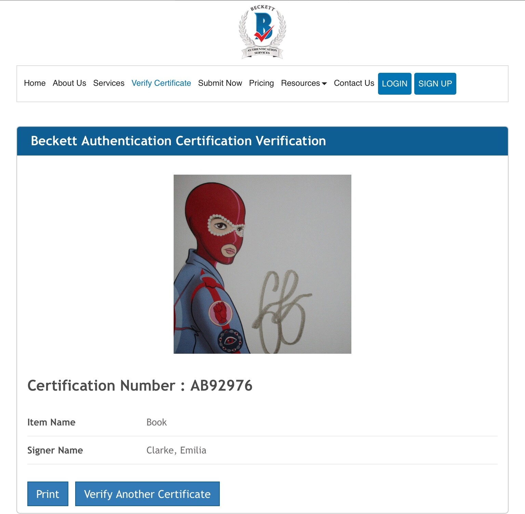
Task: Open the Pricing page
Action: pos(261,83)
